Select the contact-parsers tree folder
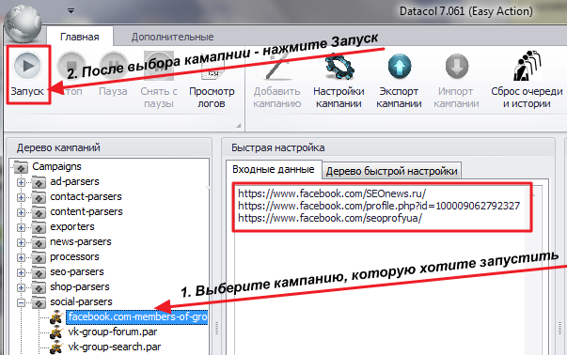Viewport: 567px width, 355px height. pyautogui.click(x=87, y=197)
